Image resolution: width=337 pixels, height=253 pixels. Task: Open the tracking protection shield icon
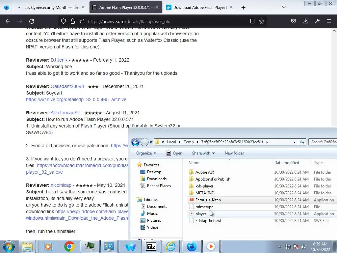[64, 21]
